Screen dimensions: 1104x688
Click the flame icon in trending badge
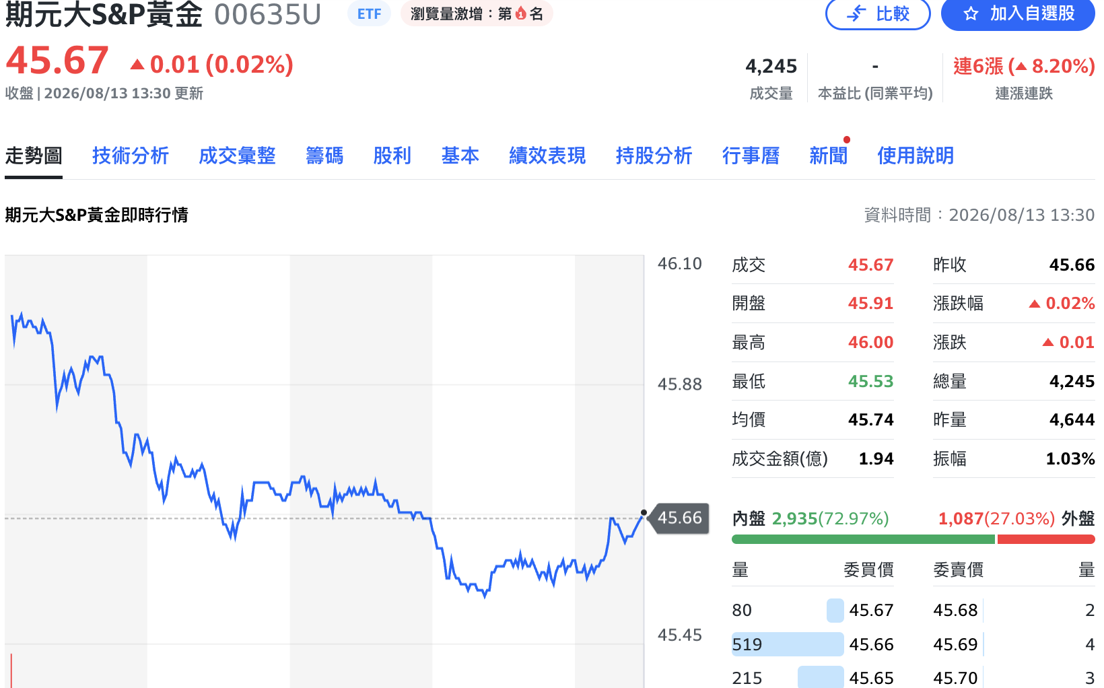pos(521,13)
